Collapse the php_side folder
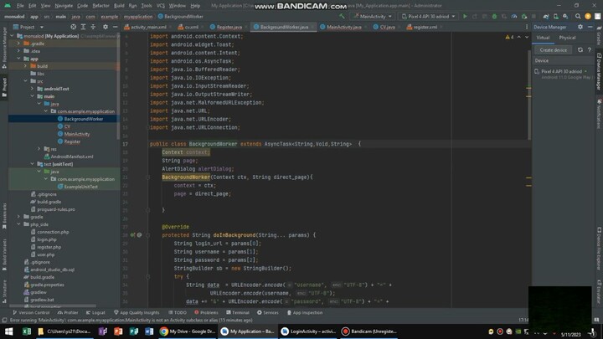The width and height of the screenshot is (603, 339). coord(18,224)
